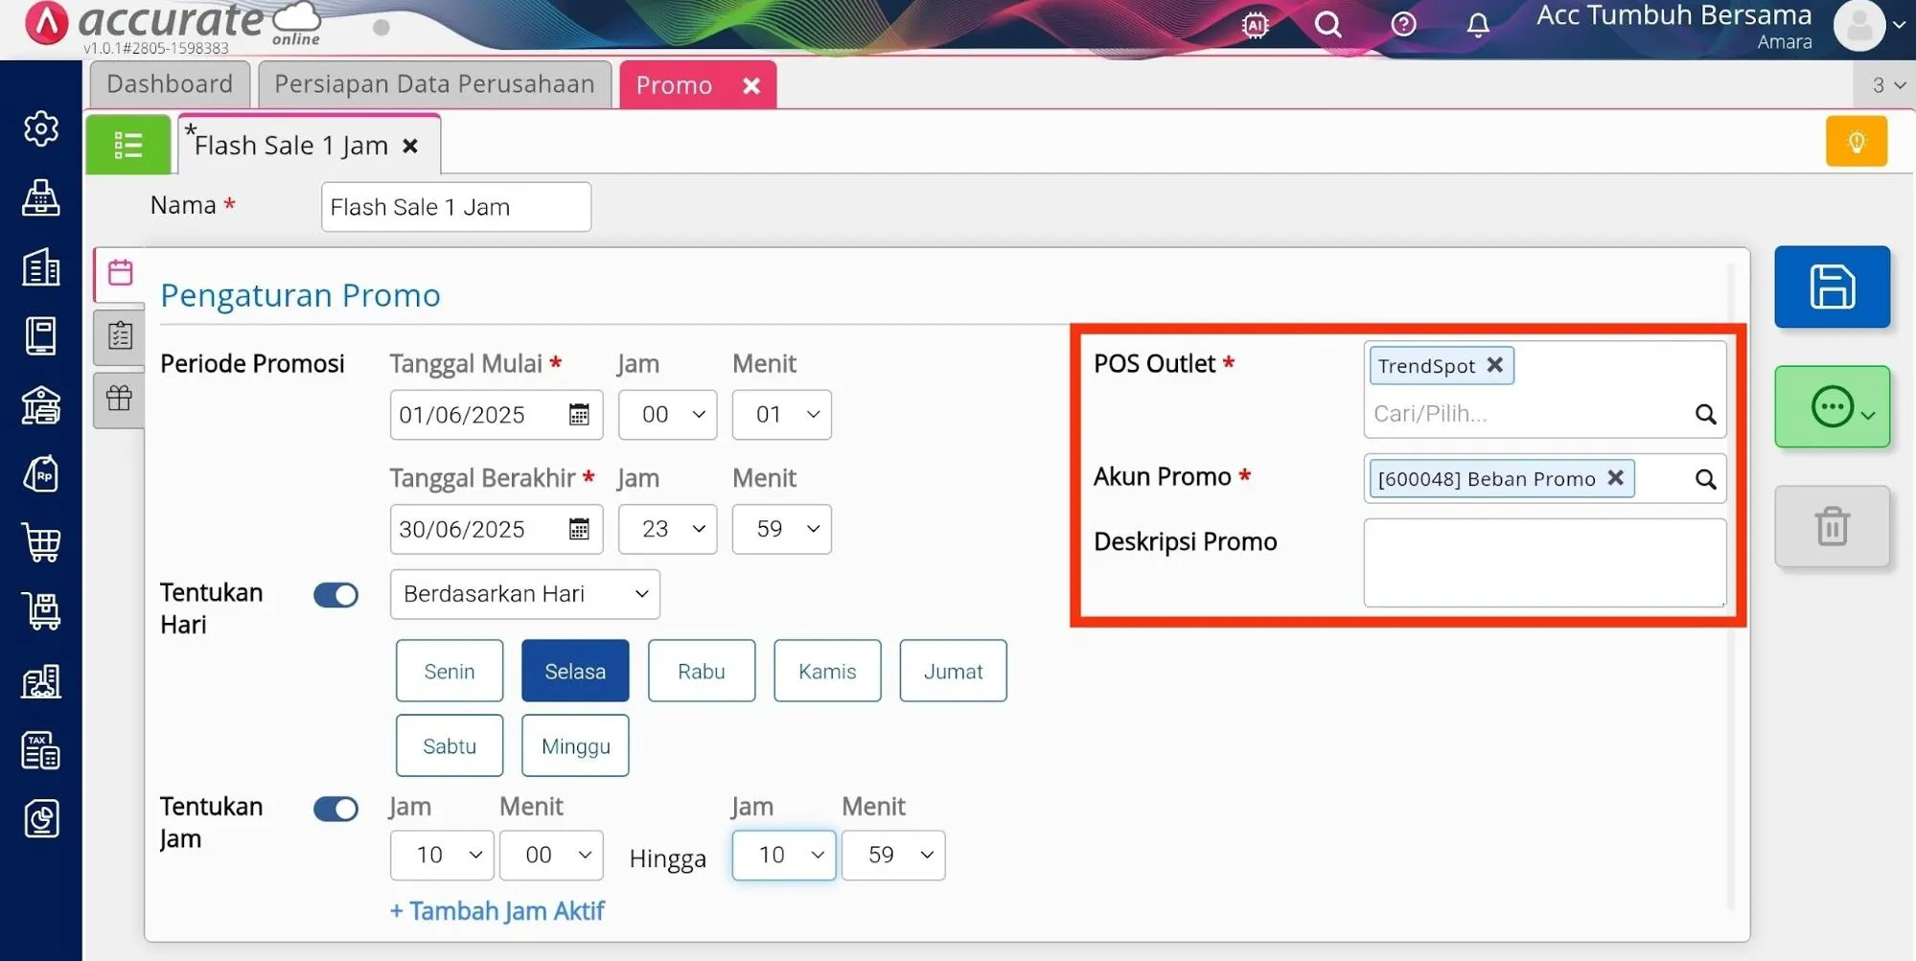Select the Rabu day button
This screenshot has width=1916, height=961.
point(702,671)
